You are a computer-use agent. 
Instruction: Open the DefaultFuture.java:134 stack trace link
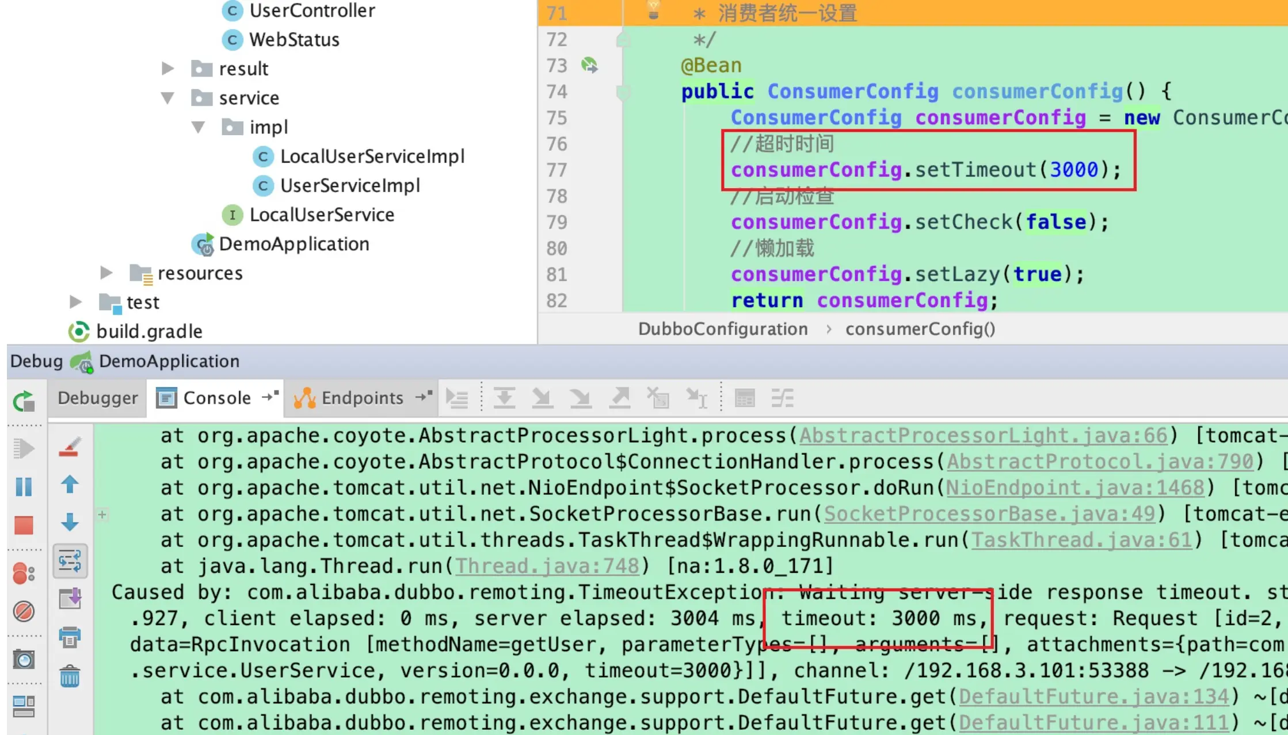(1093, 696)
